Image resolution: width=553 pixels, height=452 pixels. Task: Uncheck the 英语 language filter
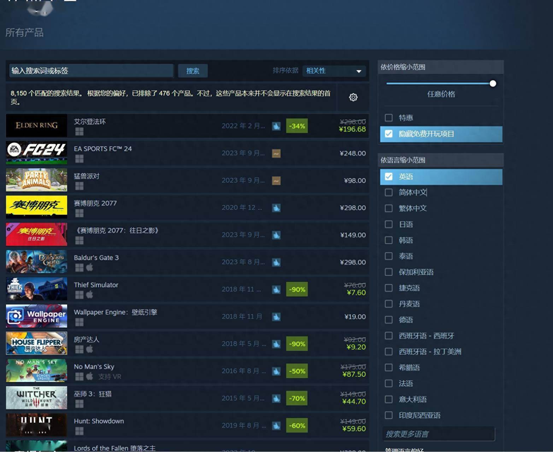389,176
